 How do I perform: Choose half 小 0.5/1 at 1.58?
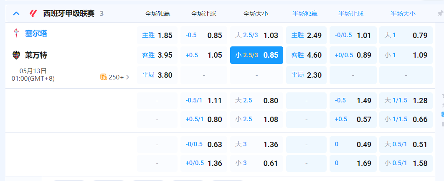[x=406, y=163]
